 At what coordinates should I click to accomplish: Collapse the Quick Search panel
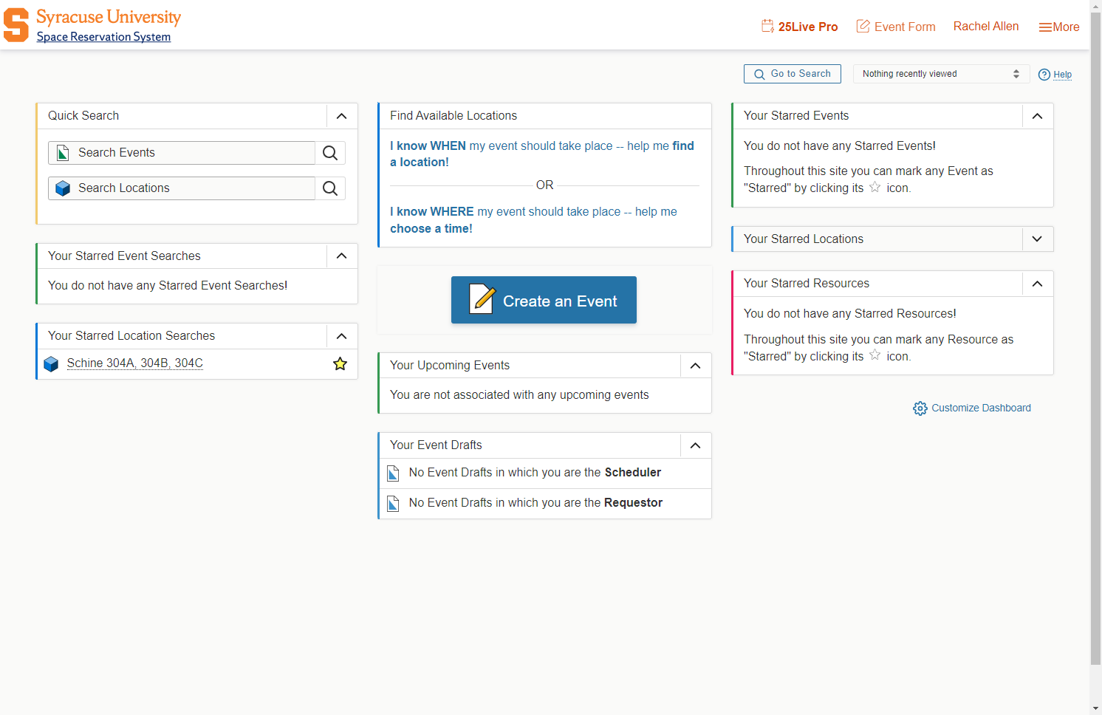tap(342, 116)
